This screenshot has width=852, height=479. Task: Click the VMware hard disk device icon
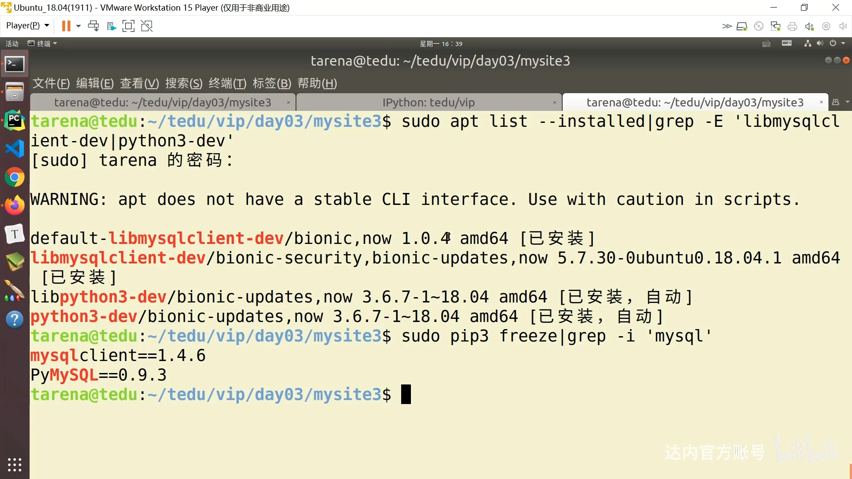pos(742,26)
